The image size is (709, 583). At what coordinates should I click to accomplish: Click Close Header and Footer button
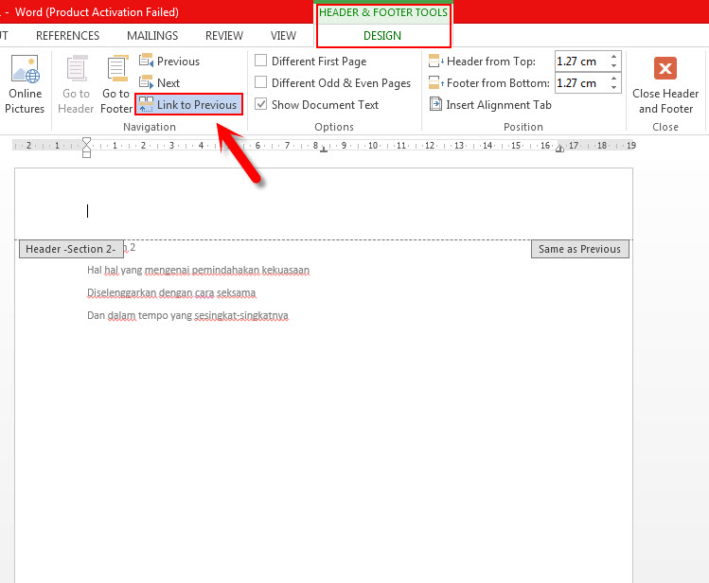pyautogui.click(x=665, y=86)
